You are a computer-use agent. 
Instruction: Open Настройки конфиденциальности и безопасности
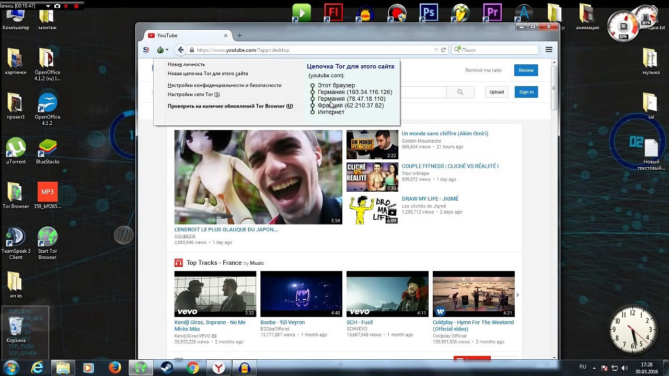pos(224,85)
